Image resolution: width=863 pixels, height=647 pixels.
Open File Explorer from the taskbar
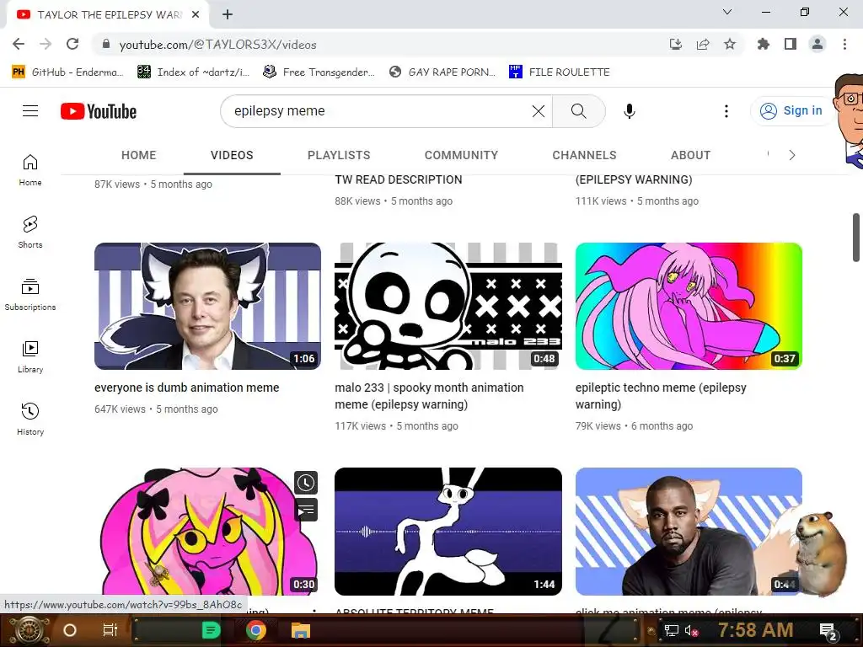click(301, 630)
